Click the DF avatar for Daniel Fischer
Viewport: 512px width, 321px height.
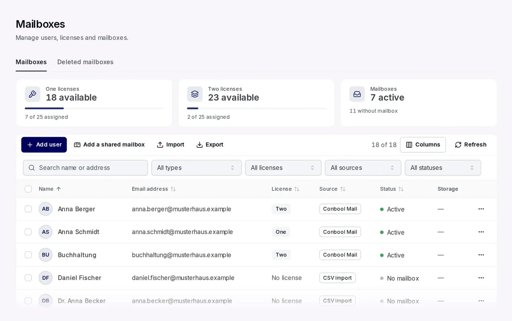pyautogui.click(x=45, y=278)
